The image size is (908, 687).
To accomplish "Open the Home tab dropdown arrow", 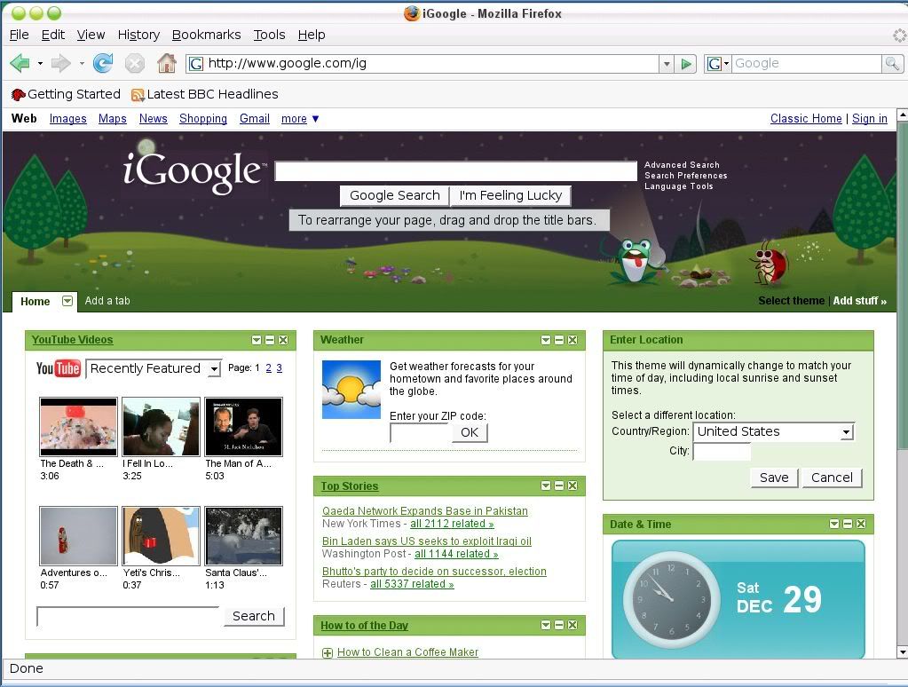I will pyautogui.click(x=67, y=301).
